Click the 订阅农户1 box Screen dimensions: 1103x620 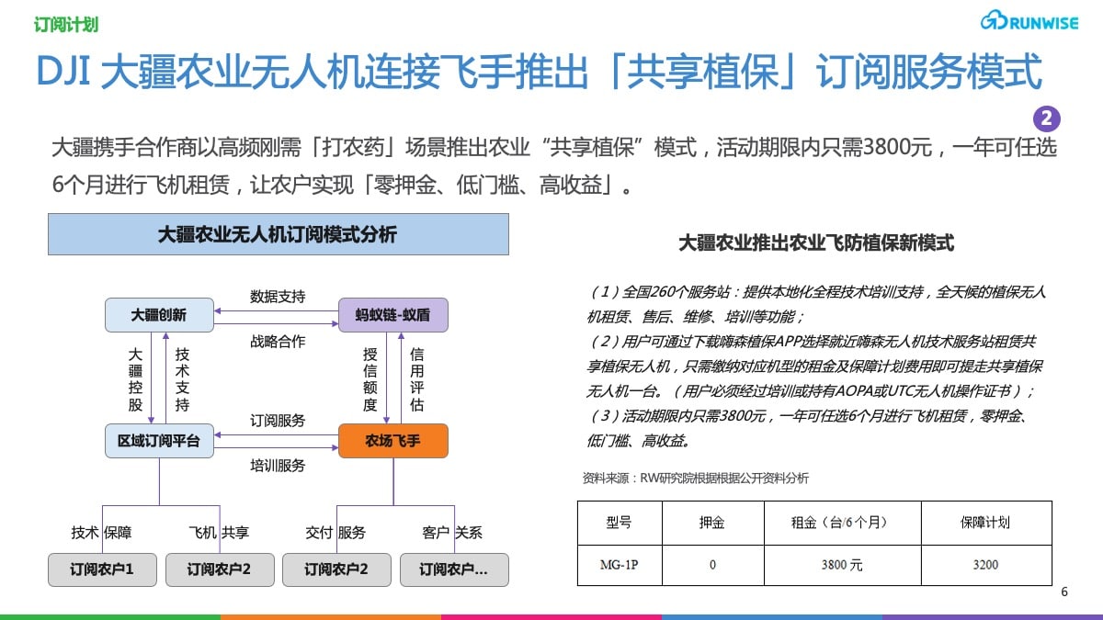tap(102, 569)
